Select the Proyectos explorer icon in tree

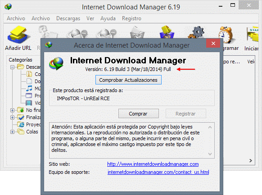click(x=21, y=124)
